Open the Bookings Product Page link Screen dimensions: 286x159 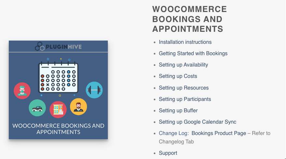pos(219,133)
